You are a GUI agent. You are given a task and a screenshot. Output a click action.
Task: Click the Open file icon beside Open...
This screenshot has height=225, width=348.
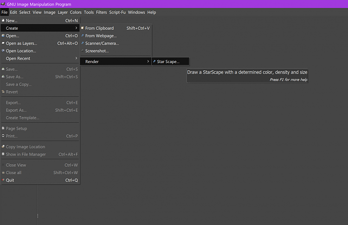pos(3,36)
